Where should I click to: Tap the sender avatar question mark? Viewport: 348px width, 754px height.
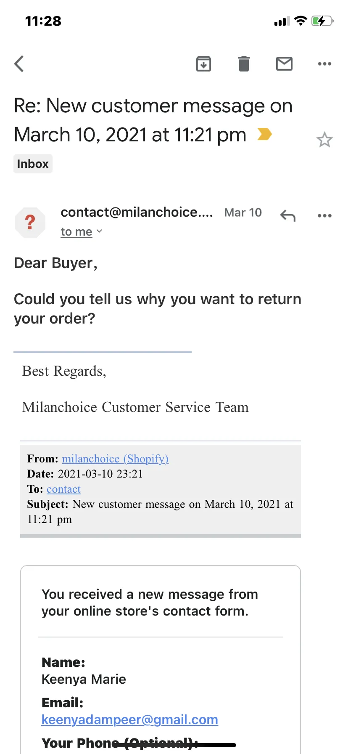pos(30,222)
